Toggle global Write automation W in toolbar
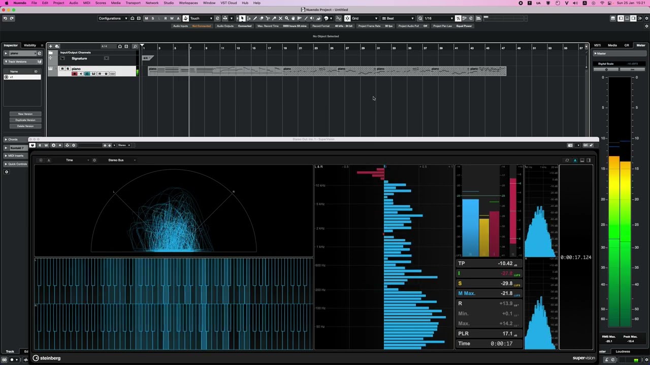The width and height of the screenshot is (650, 365). tap(172, 18)
